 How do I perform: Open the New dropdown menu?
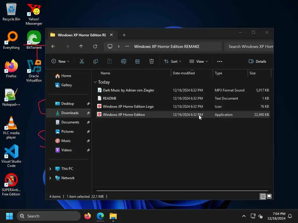(x=61, y=61)
